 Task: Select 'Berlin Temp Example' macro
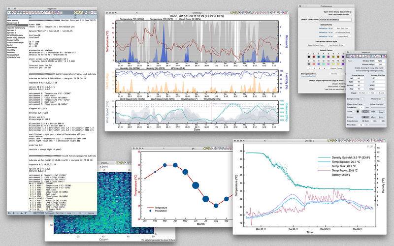click(16, 38)
